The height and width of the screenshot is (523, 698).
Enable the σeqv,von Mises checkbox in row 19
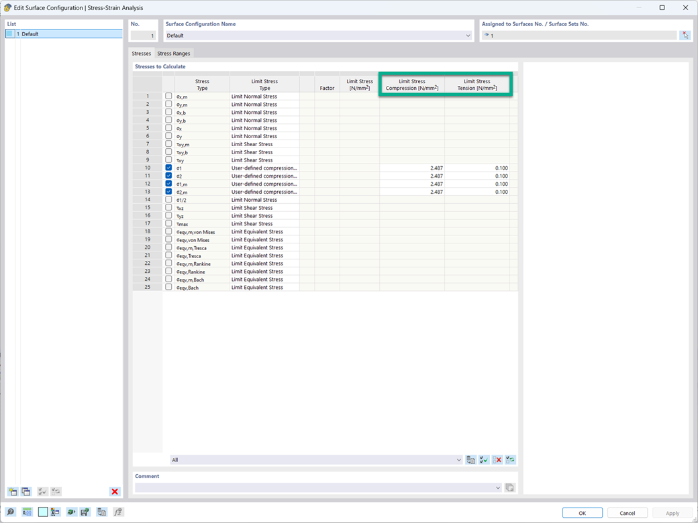coord(168,239)
